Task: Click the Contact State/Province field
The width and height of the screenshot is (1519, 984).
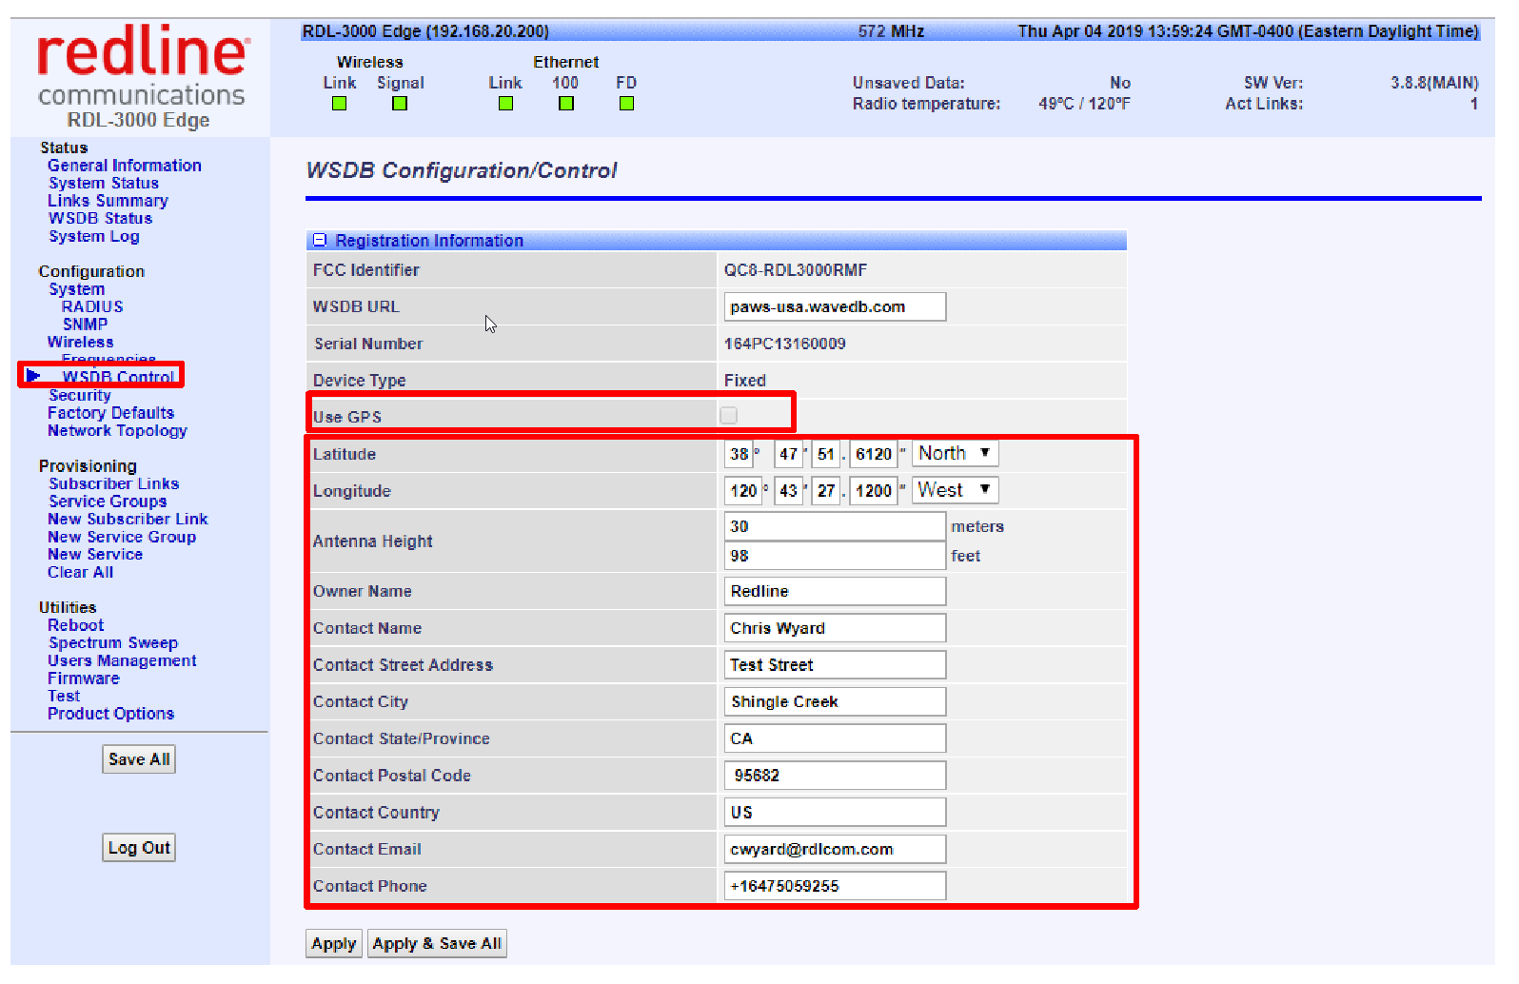Action: click(x=835, y=739)
